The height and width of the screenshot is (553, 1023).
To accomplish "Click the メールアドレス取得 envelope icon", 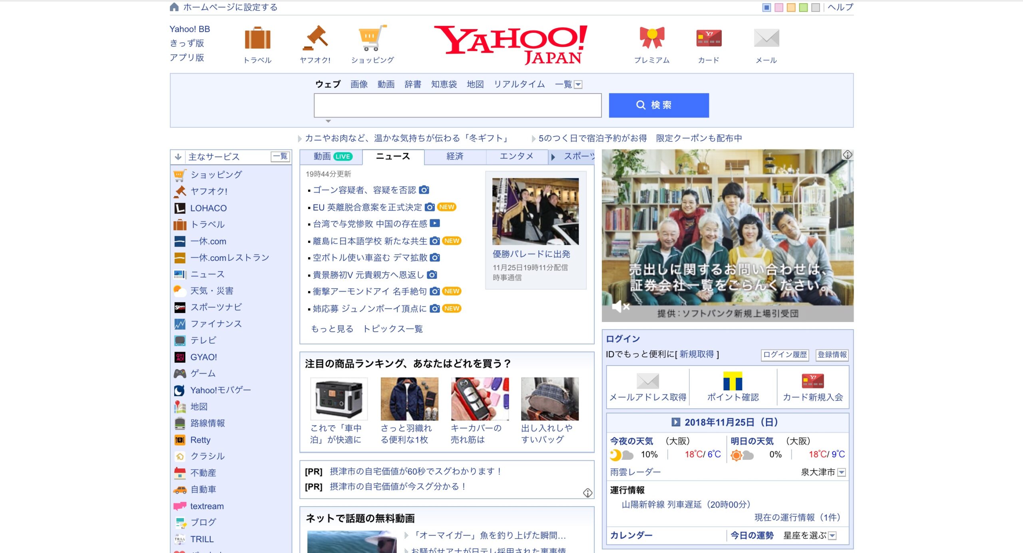I will [x=647, y=381].
